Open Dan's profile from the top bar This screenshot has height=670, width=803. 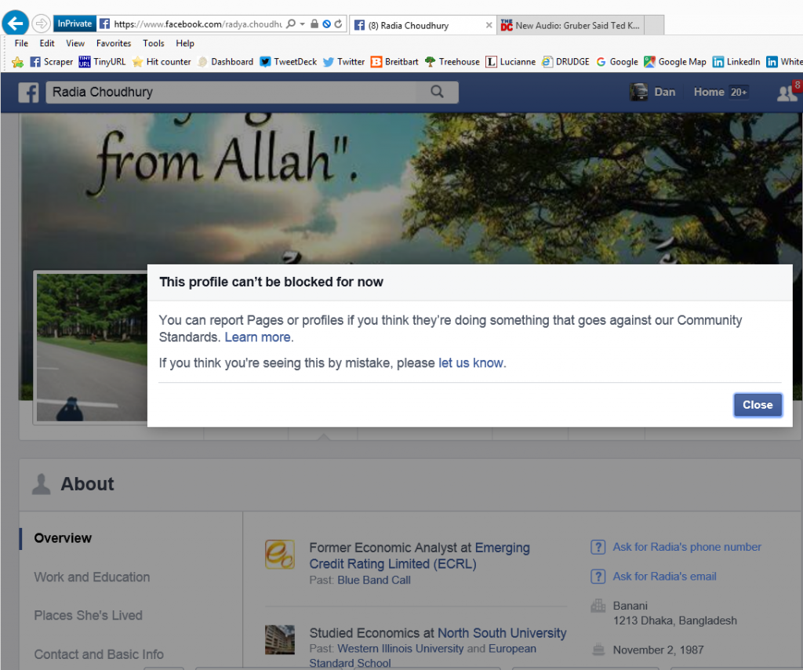click(653, 93)
